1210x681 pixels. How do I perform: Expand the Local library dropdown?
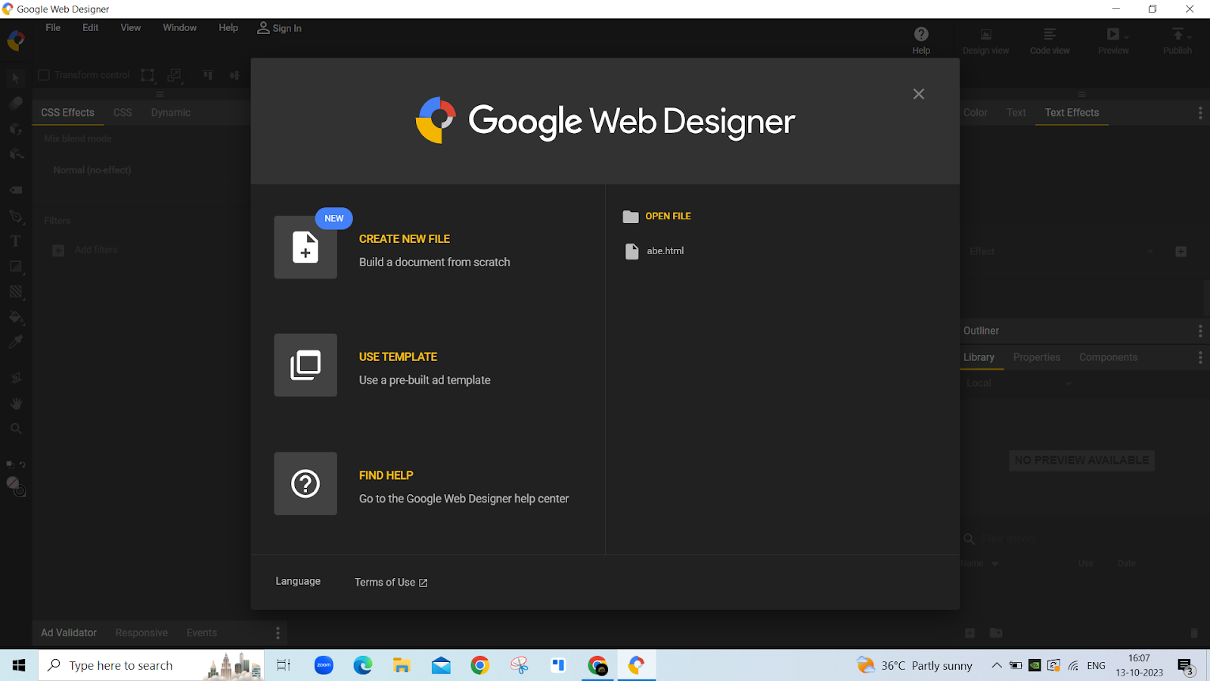click(1018, 384)
